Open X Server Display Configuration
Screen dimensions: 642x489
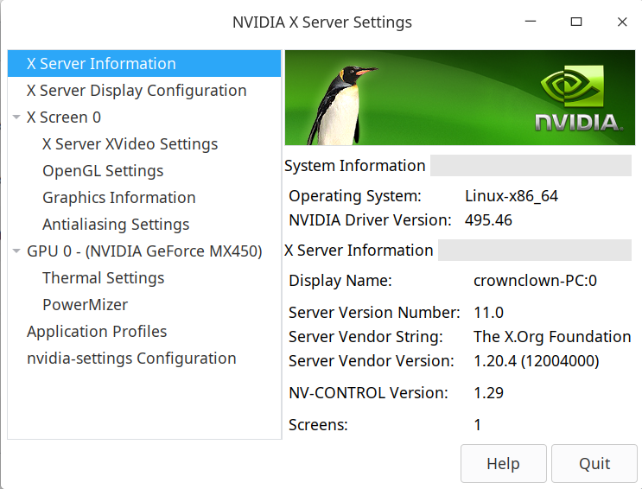click(137, 91)
